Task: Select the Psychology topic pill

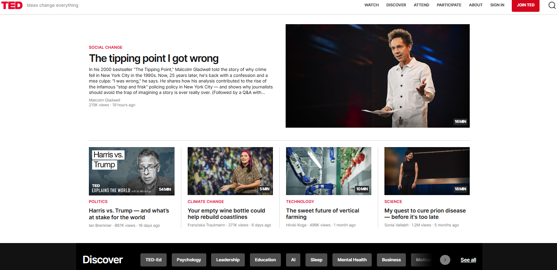Action: (x=189, y=260)
